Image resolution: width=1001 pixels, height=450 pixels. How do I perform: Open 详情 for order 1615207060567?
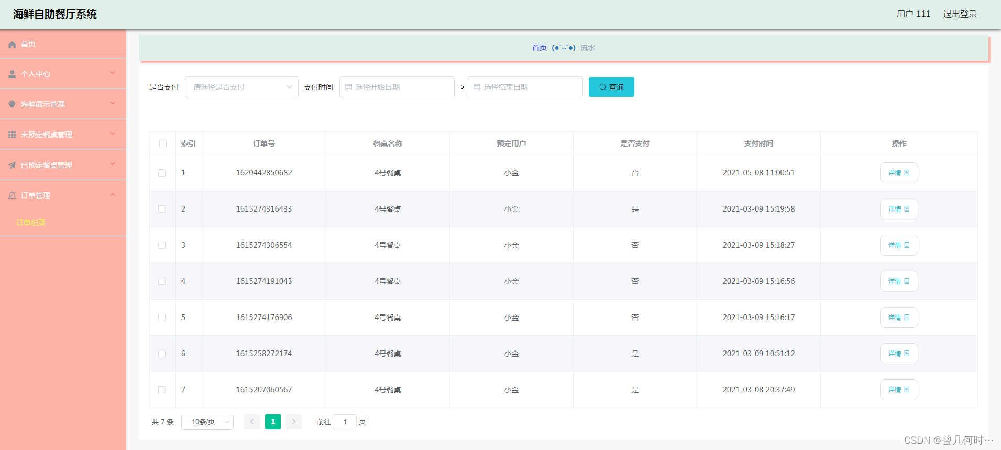point(899,390)
